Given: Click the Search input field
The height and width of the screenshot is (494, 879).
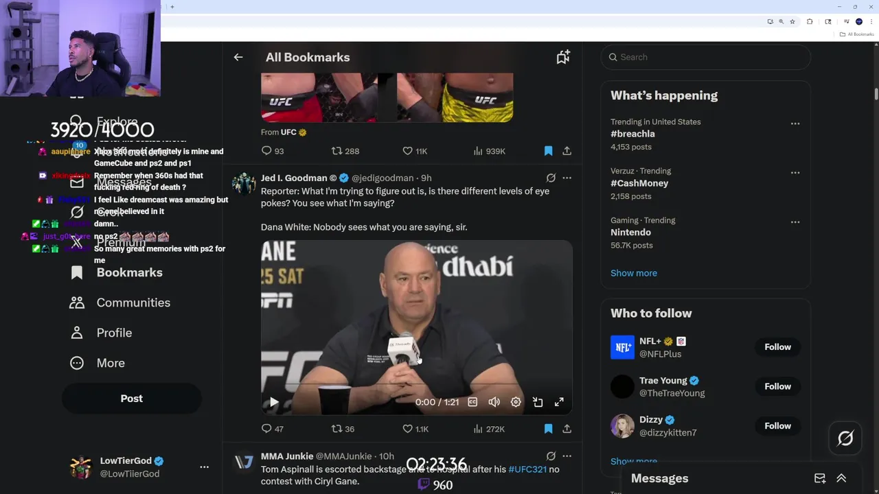Looking at the screenshot, I should (x=705, y=57).
